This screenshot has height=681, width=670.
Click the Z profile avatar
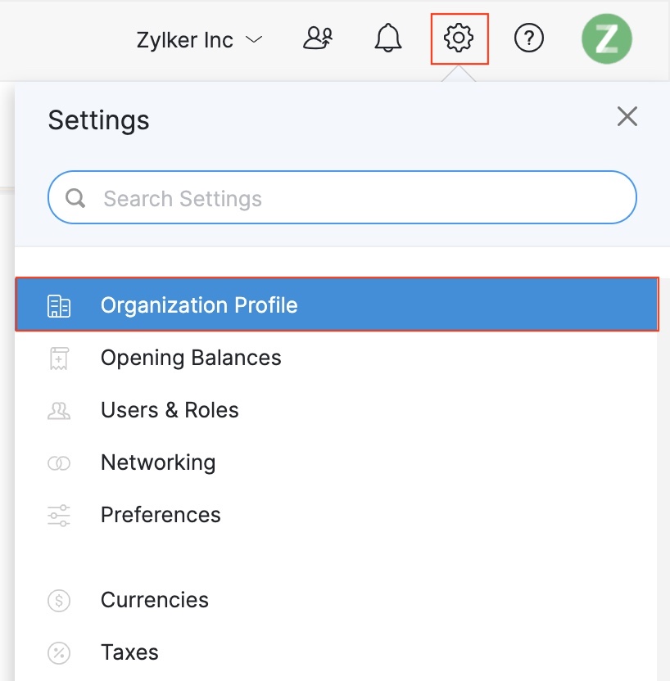pos(605,39)
